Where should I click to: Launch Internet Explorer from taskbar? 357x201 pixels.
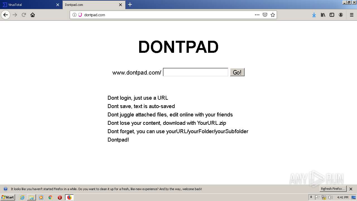(22, 197)
